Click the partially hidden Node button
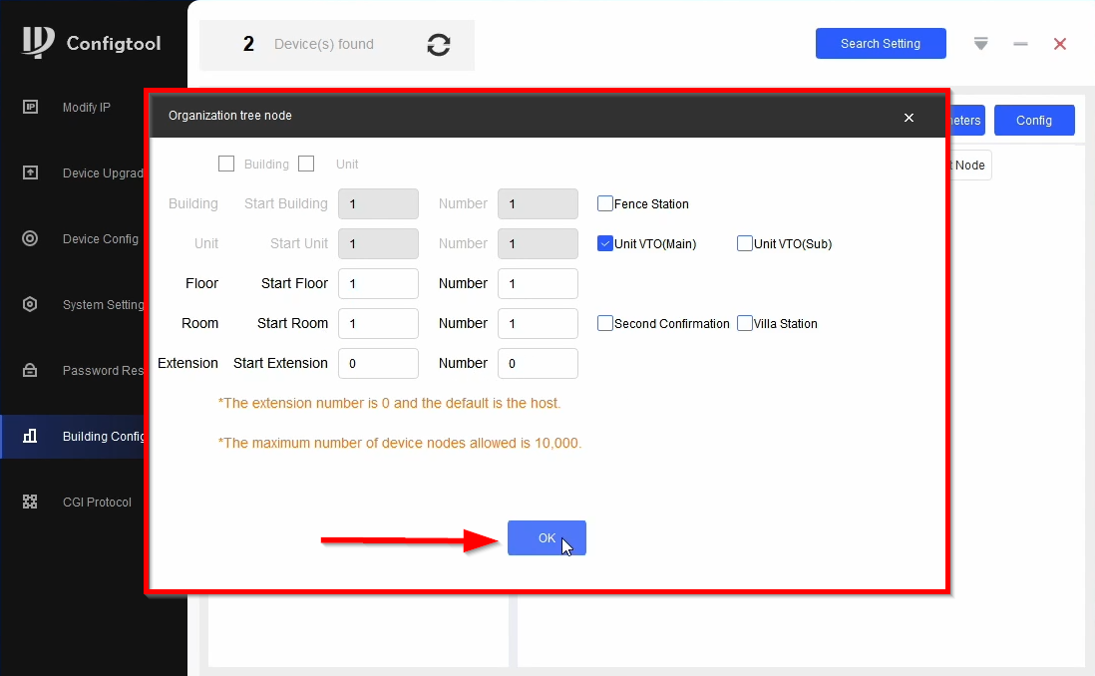Screen dimensions: 1095x676 point(970,165)
